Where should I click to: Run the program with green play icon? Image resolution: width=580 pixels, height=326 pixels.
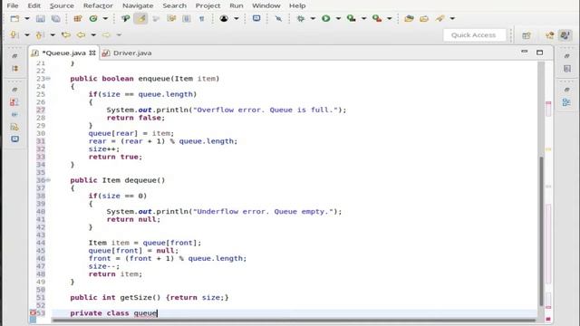pos(326,18)
